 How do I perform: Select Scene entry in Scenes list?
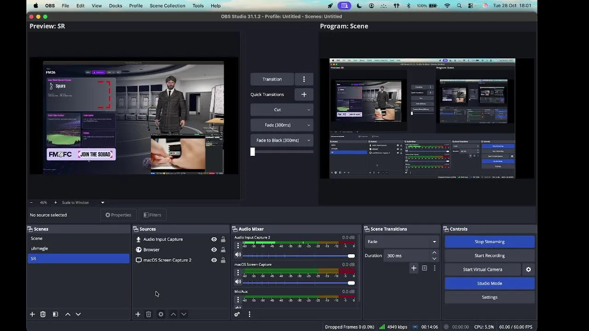click(78, 238)
